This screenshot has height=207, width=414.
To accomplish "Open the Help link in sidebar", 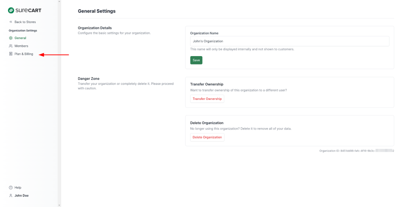I will [x=18, y=188].
